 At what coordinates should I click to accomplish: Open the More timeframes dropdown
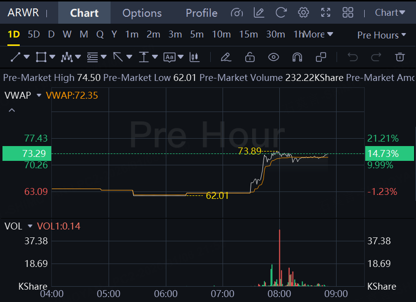[318, 35]
